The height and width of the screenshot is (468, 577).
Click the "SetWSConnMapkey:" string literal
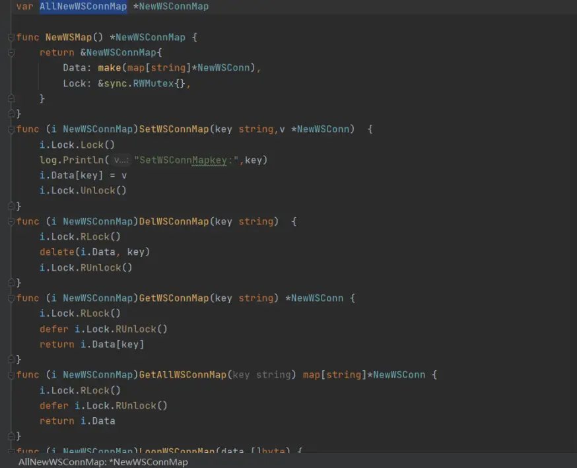pyautogui.click(x=187, y=160)
